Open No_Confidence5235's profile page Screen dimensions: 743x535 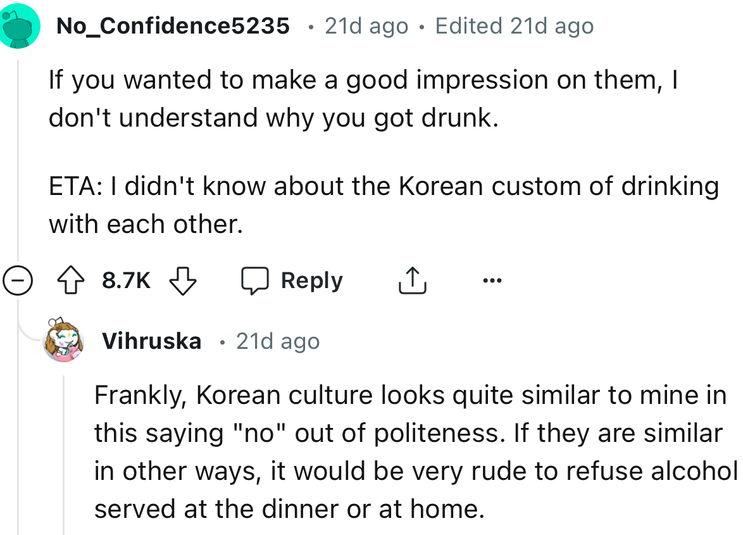tap(172, 25)
